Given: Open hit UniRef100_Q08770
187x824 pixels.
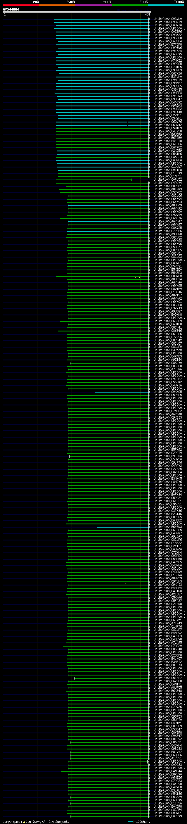Looking at the screenshot, I should point(167,25).
